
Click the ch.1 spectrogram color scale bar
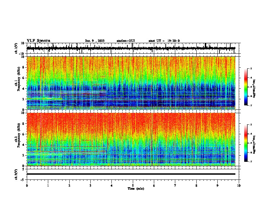coord(246,87)
